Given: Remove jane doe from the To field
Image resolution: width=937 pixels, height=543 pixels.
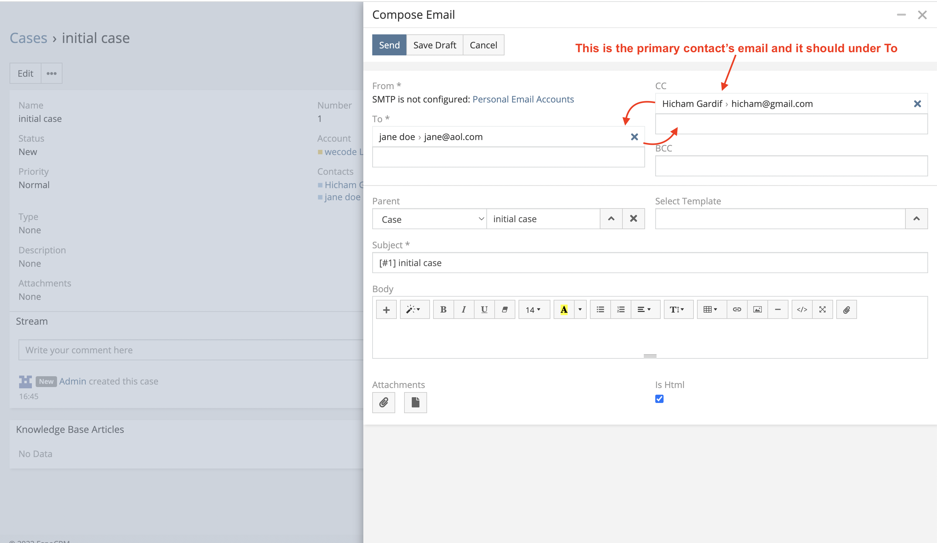Looking at the screenshot, I should tap(634, 137).
